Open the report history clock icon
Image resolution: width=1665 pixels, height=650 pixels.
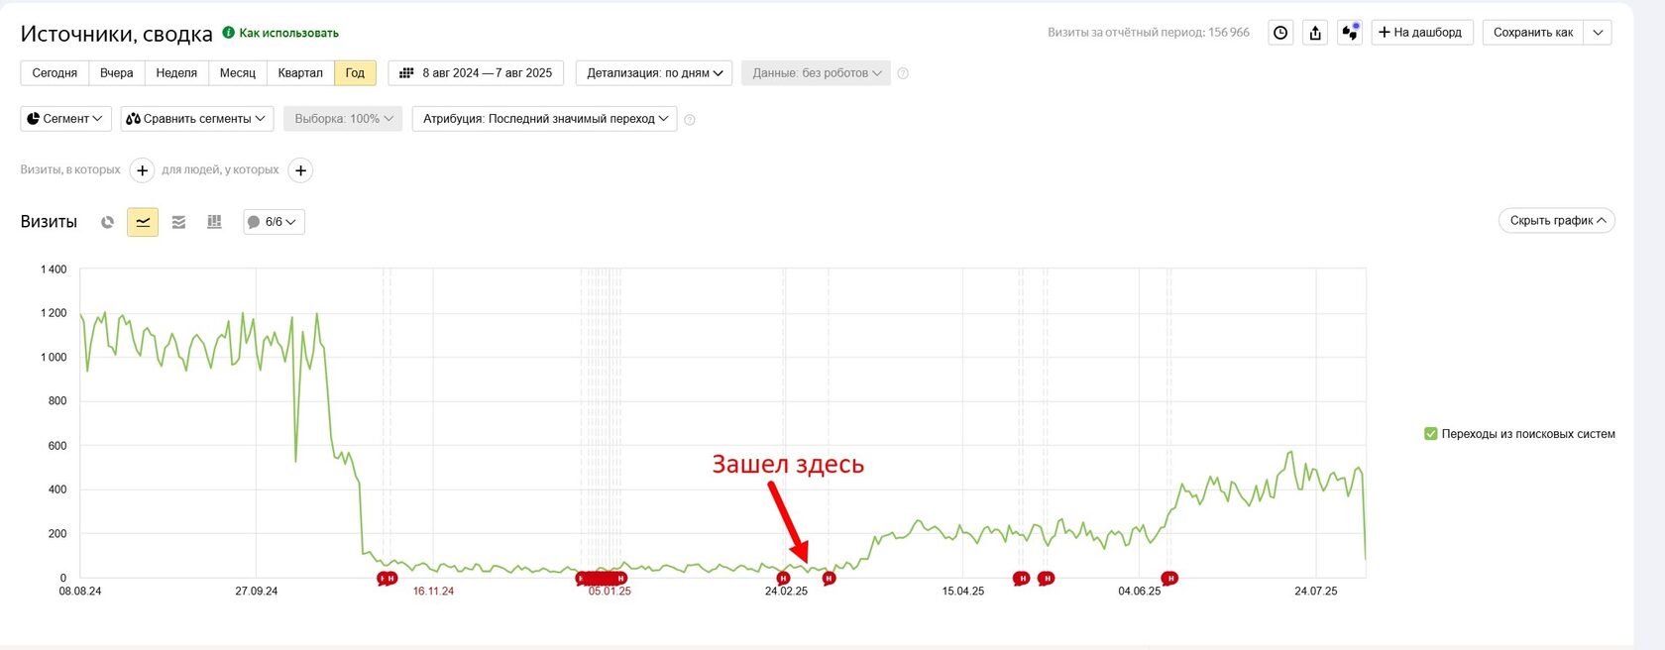[1280, 33]
